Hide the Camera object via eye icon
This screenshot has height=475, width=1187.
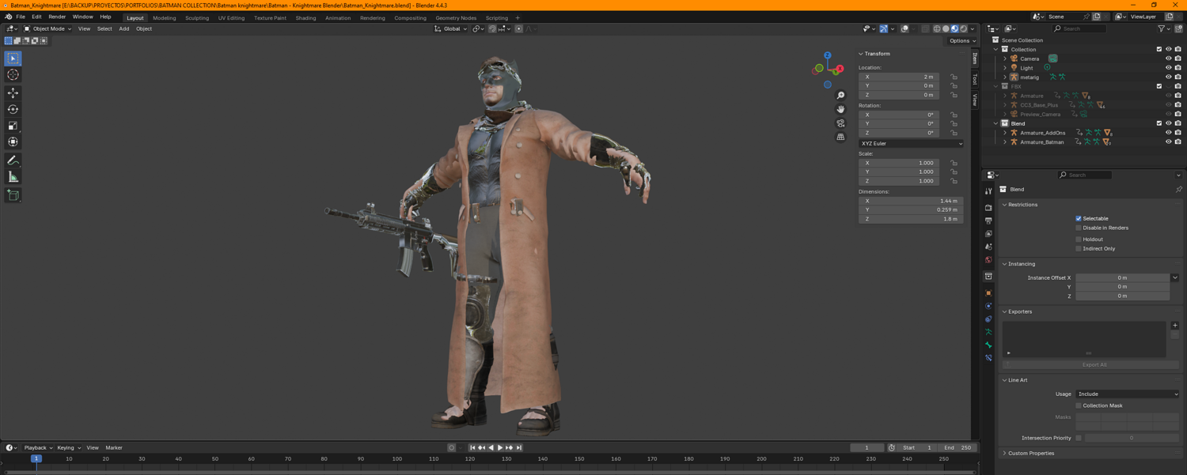coord(1168,58)
